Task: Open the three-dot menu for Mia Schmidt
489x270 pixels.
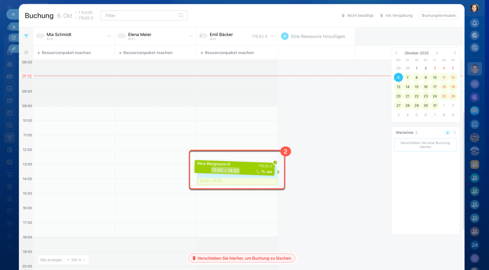Action: [109, 36]
